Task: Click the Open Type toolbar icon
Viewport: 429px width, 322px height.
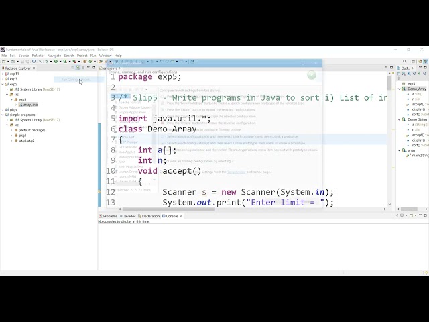Action: point(101,62)
